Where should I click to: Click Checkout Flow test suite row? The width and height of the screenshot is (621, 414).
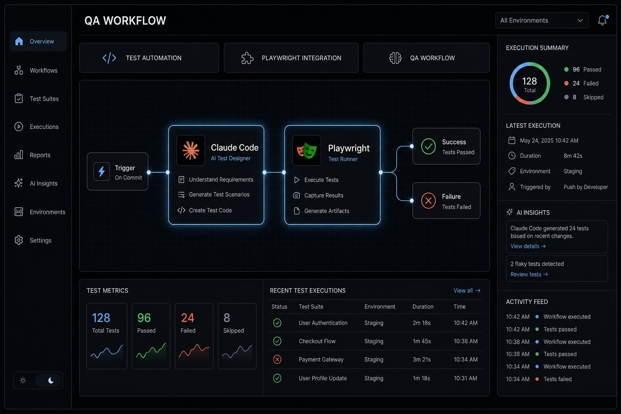[376, 341]
